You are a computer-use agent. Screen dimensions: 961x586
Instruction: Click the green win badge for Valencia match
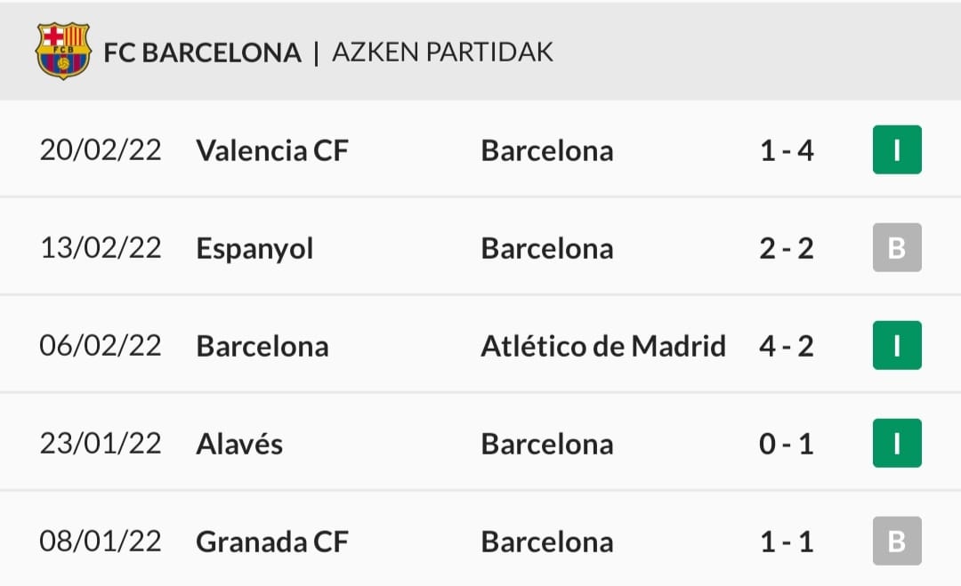897,149
